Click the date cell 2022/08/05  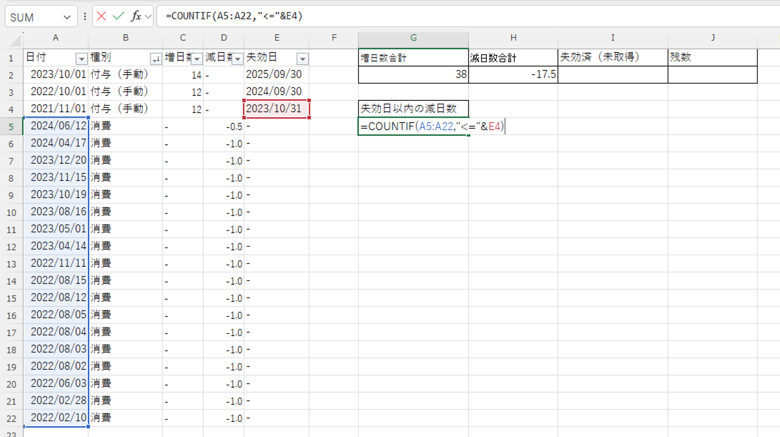point(56,316)
